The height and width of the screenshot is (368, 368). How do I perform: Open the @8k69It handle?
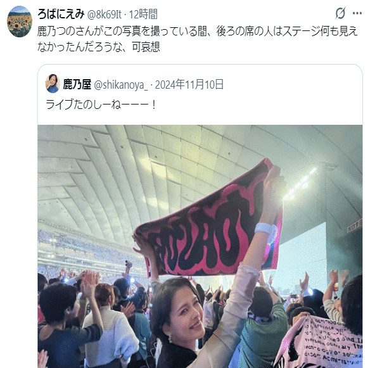105,15
